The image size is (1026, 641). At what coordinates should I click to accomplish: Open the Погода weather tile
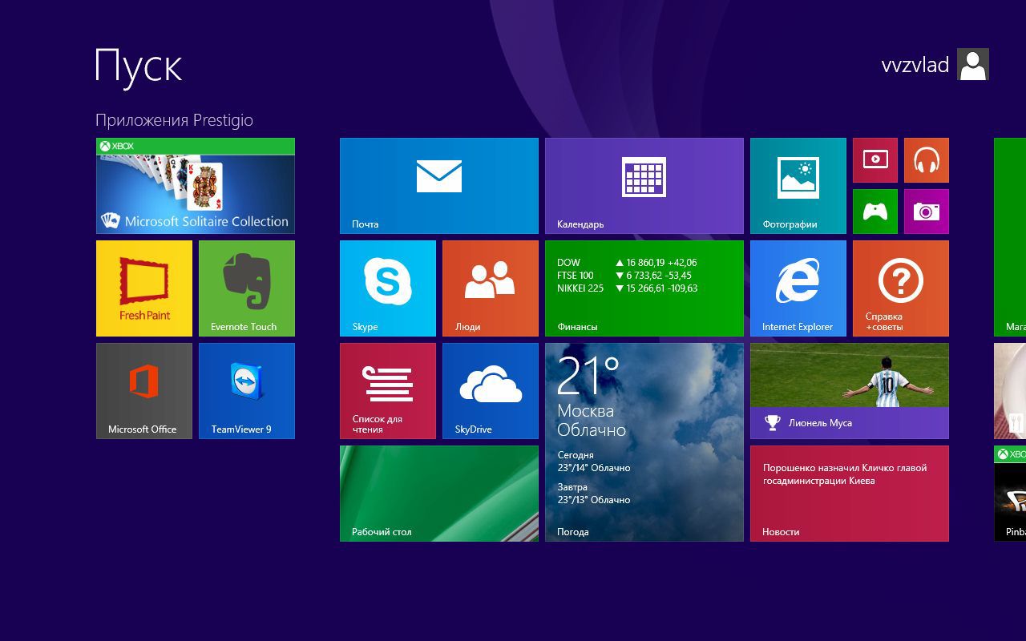644,442
